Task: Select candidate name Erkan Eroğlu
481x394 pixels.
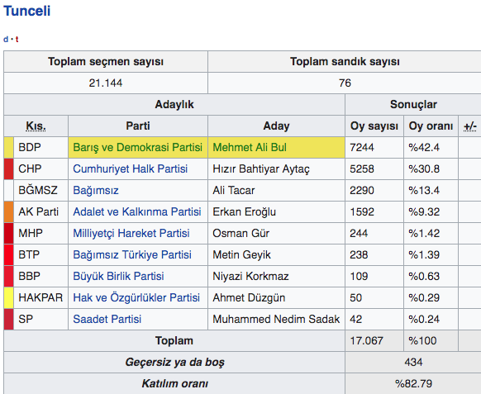Action: coord(244,212)
